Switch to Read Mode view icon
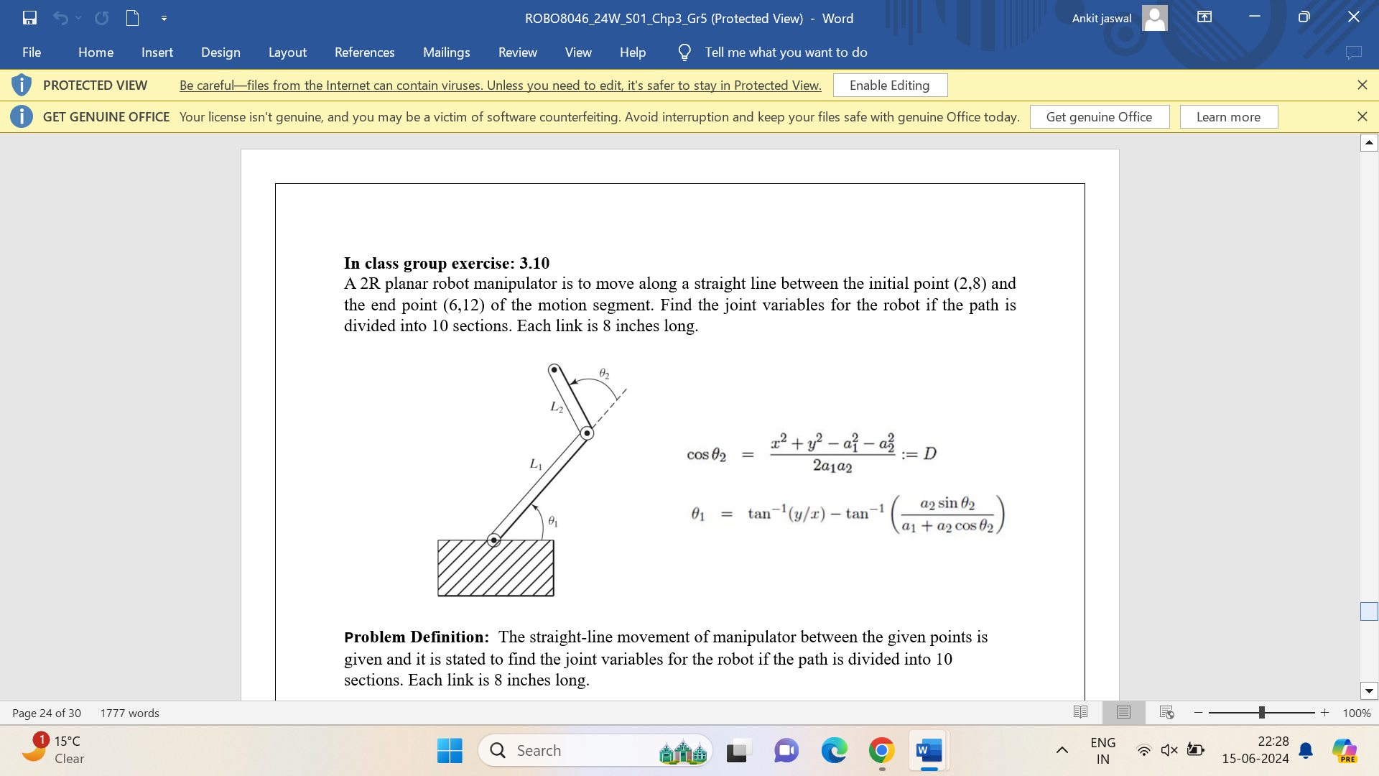 [1080, 712]
